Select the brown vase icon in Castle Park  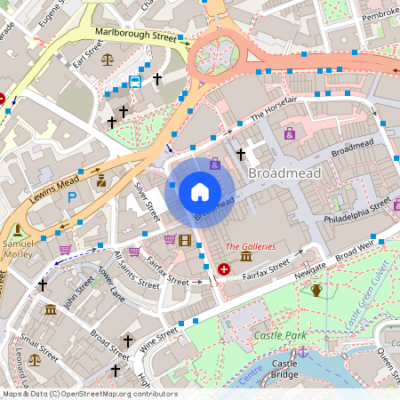316,291
